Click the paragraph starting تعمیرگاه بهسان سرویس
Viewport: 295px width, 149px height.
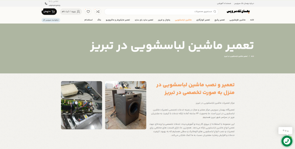click(x=193, y=114)
